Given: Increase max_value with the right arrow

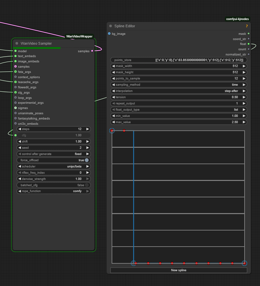Looking at the screenshot, I should 244,122.
